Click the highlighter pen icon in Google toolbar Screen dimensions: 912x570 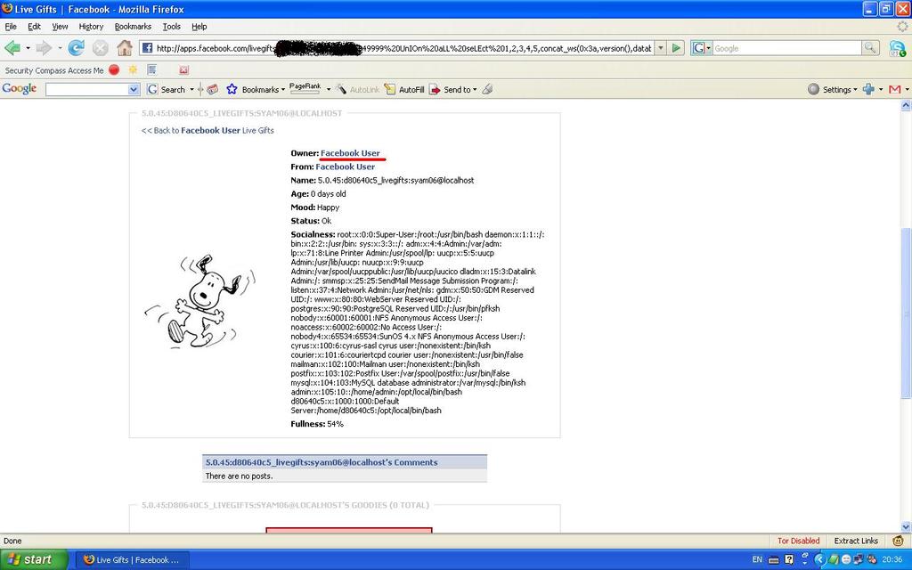click(488, 89)
